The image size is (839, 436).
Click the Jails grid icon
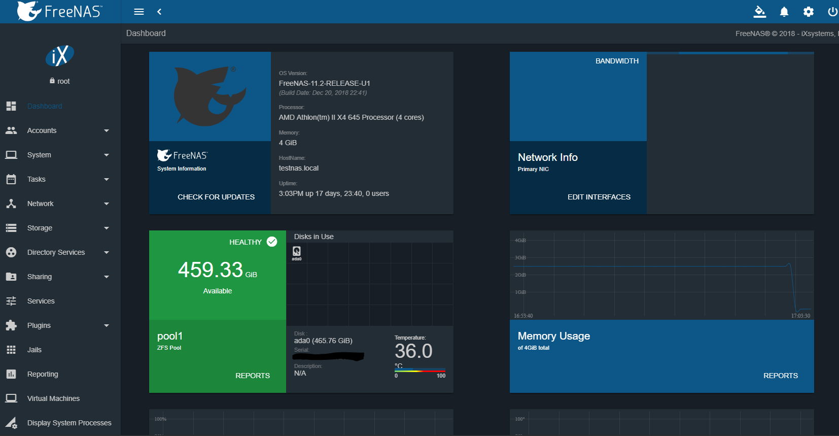tap(11, 350)
